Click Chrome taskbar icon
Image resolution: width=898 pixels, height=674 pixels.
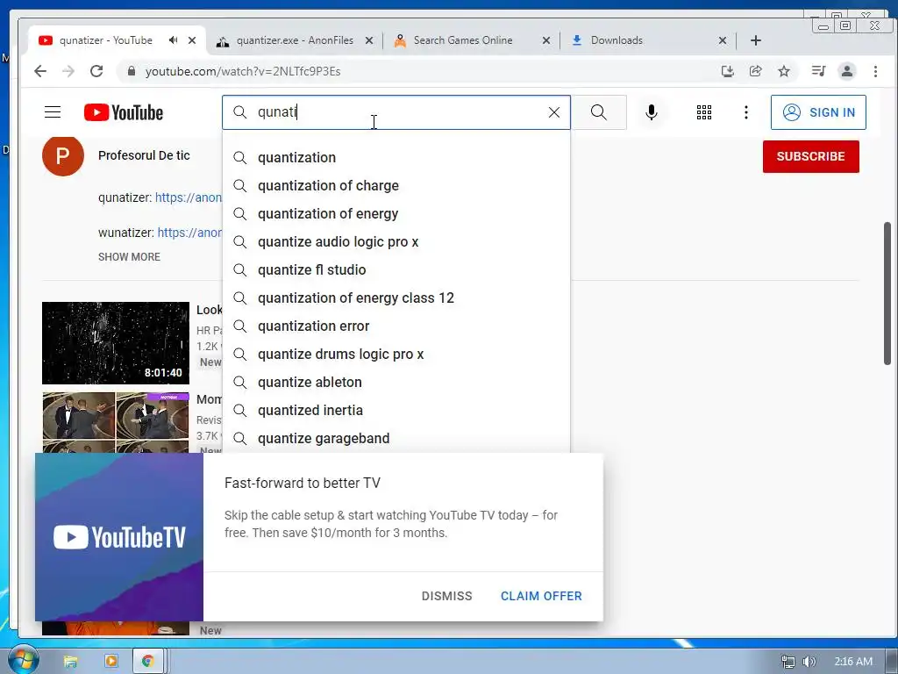click(x=148, y=662)
